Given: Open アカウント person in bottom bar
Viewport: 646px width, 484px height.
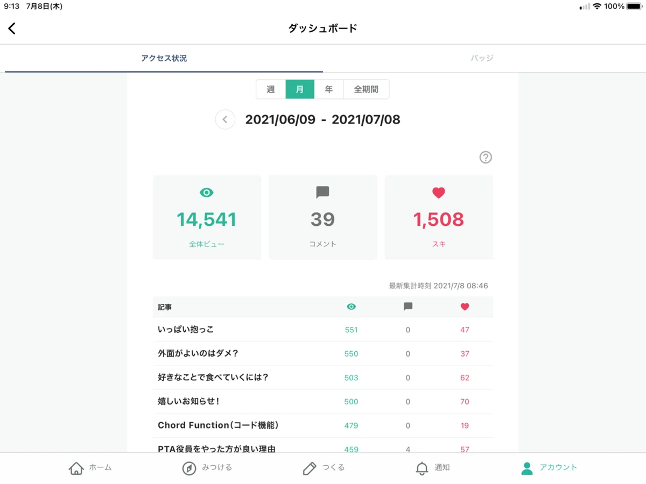Looking at the screenshot, I should coord(549,468).
